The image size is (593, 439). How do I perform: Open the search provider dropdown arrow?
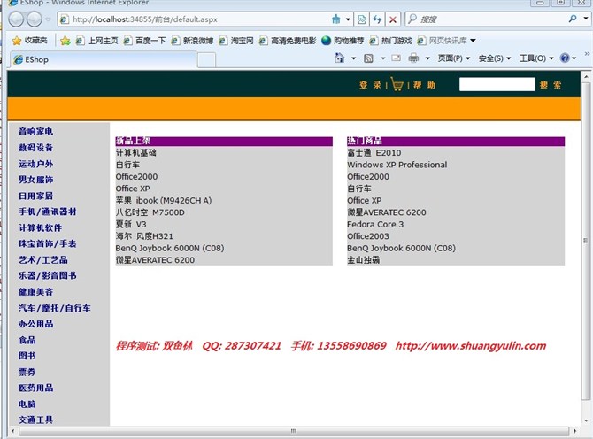[x=586, y=19]
